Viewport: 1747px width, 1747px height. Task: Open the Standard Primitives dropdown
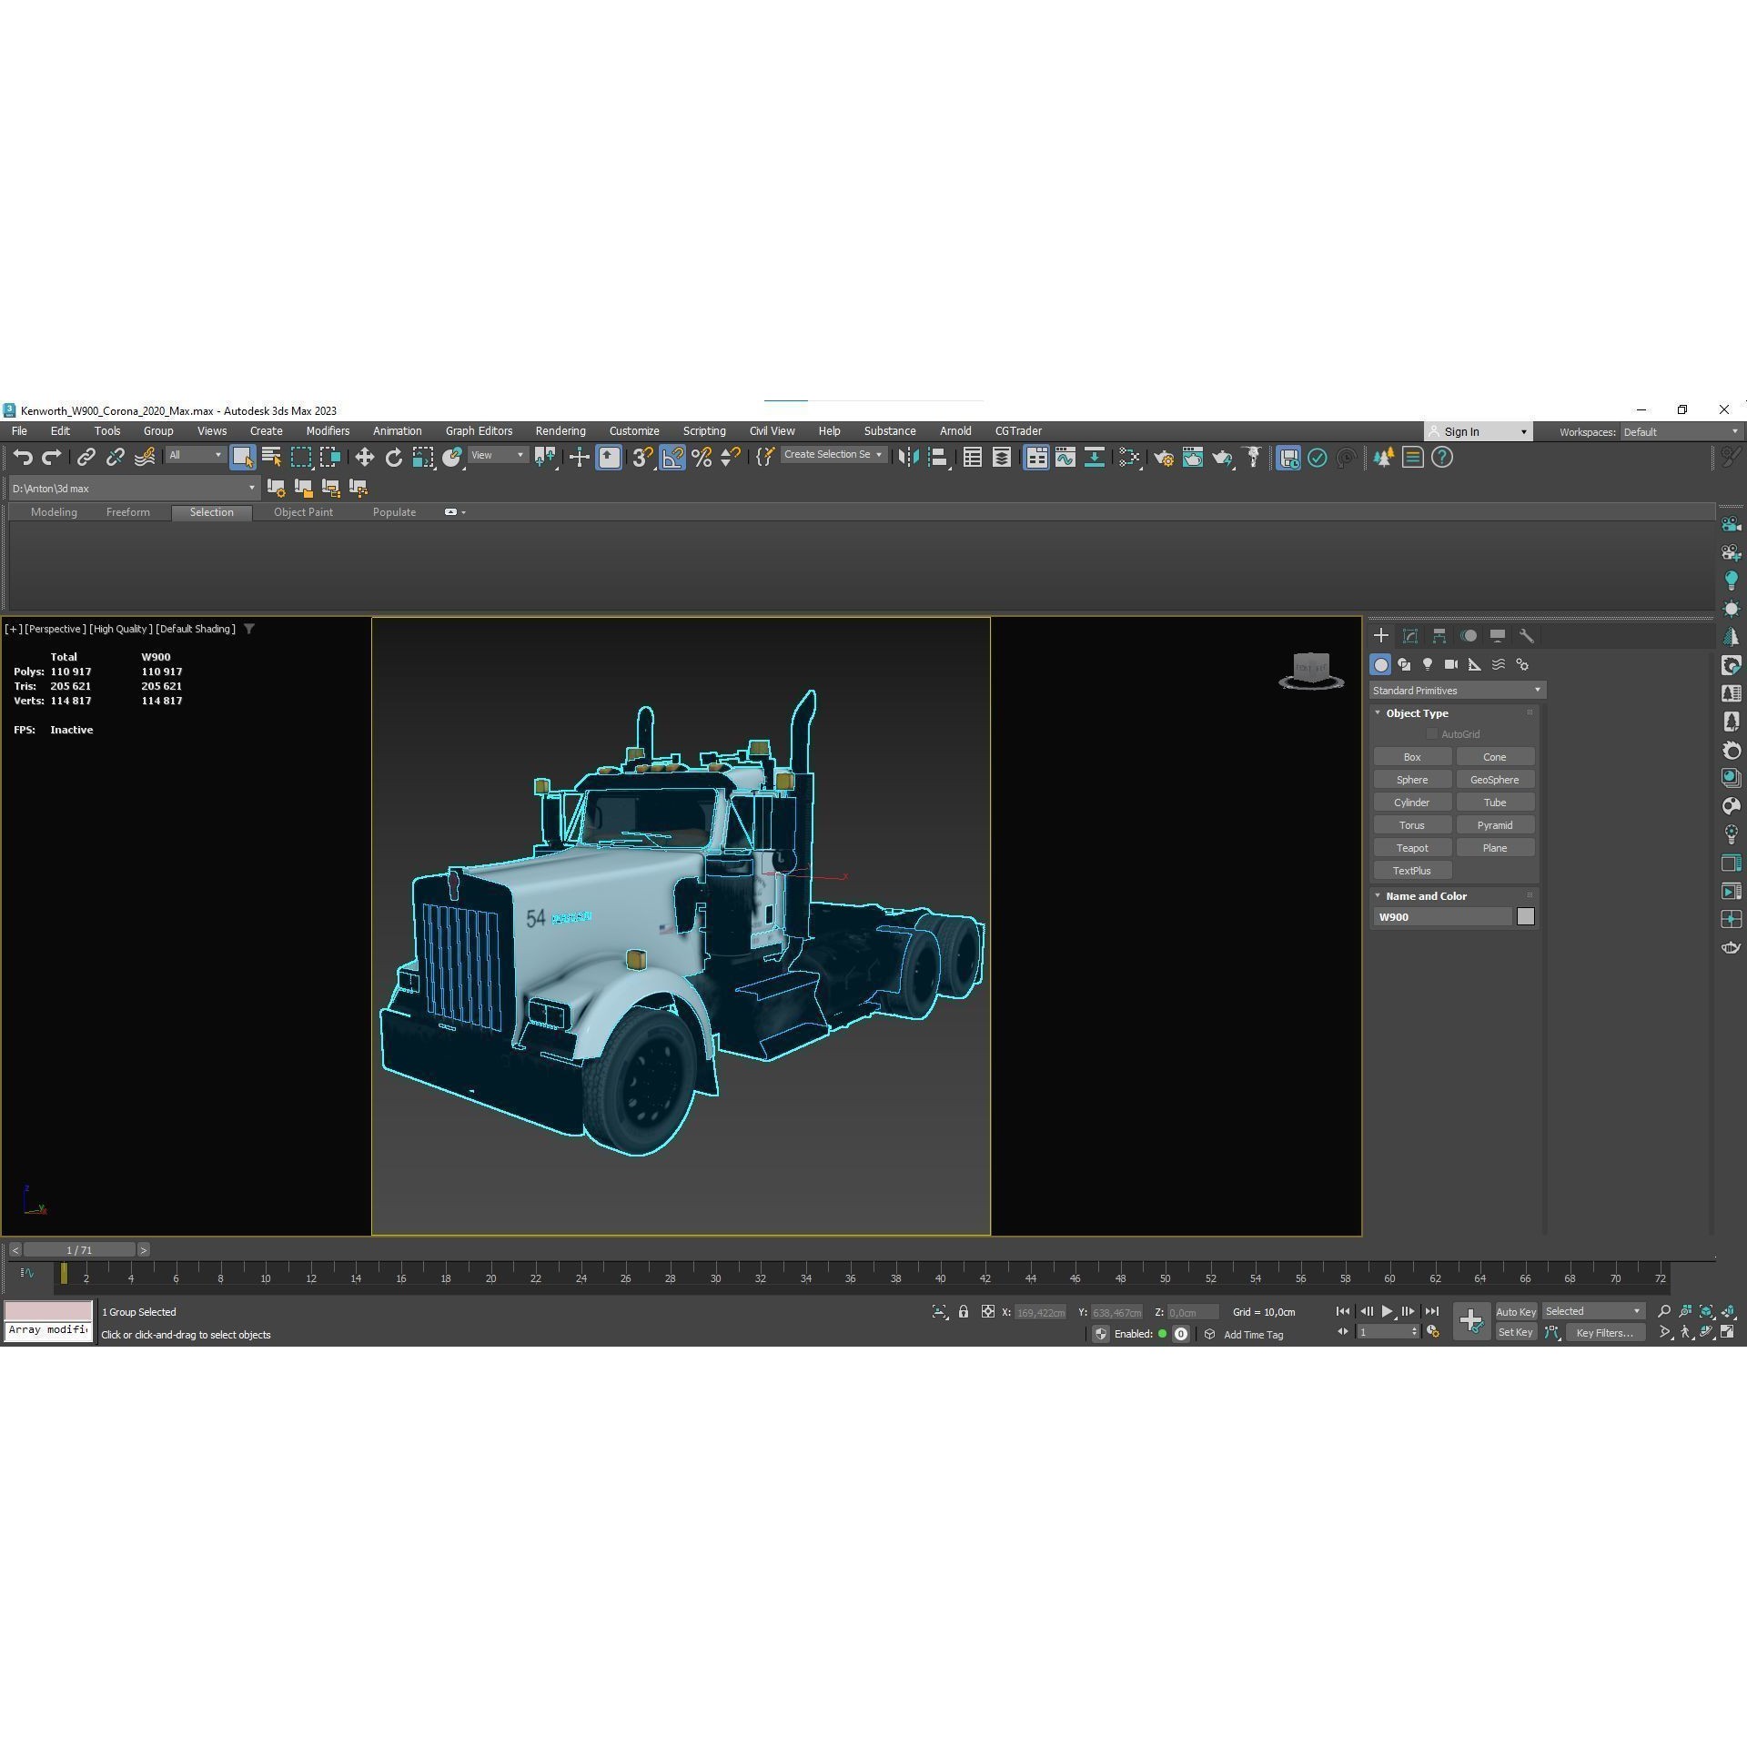click(x=1454, y=690)
